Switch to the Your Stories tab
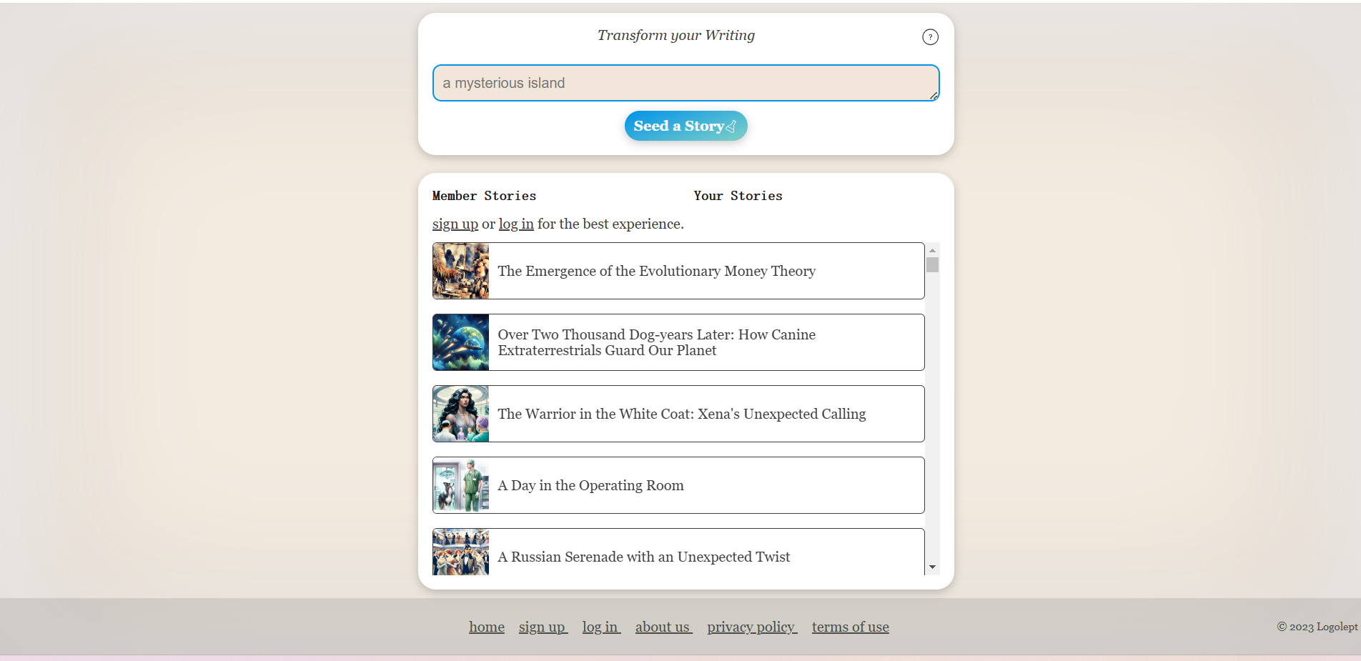Image resolution: width=1361 pixels, height=661 pixels. click(x=738, y=196)
